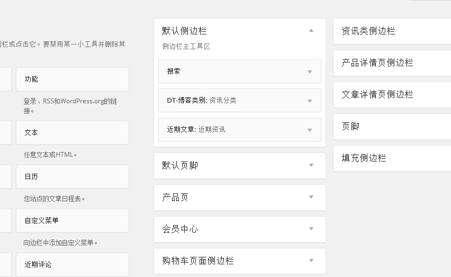Image resolution: width=451 pixels, height=277 pixels.
Task: Select the 文本 available widget
Action: 72,133
